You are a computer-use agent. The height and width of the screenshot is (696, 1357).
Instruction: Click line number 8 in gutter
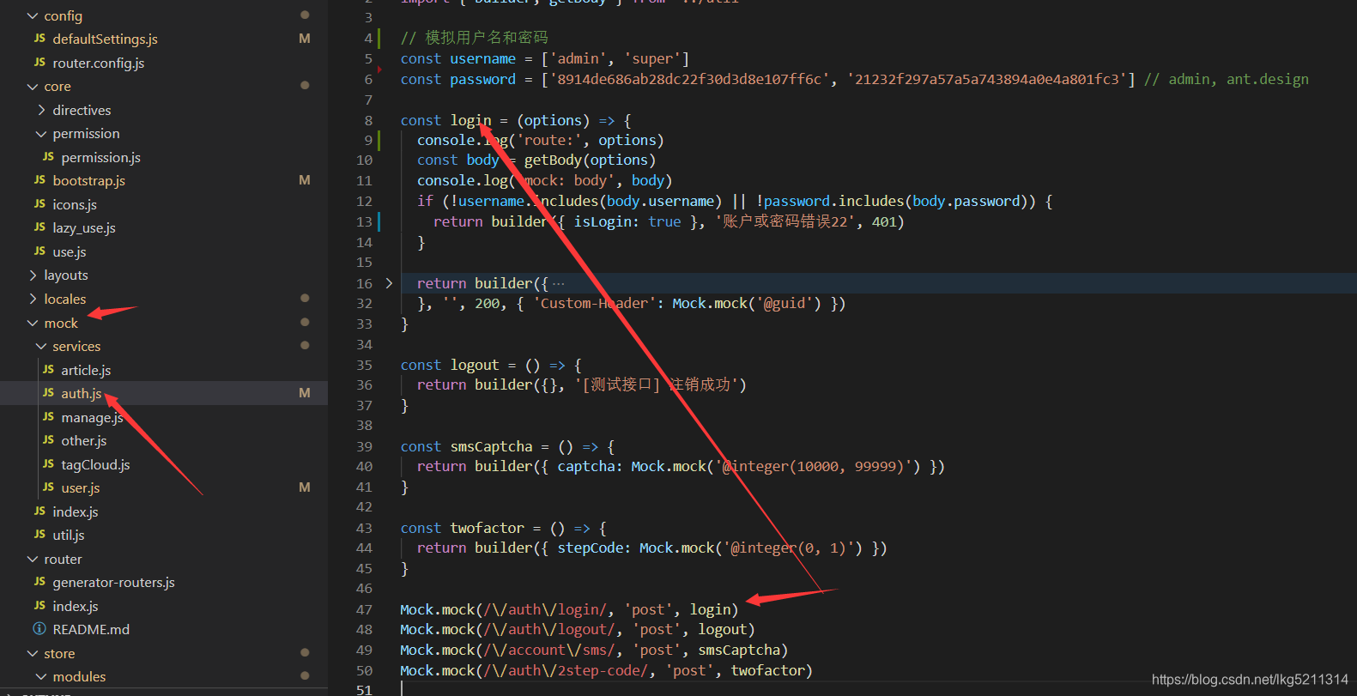click(368, 120)
